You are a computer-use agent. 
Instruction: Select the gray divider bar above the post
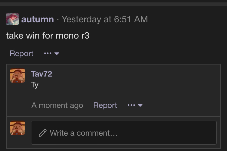click(113, 4)
